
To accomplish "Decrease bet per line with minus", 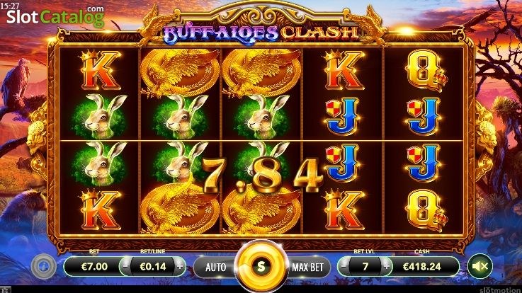I will pyautogui.click(x=125, y=266).
